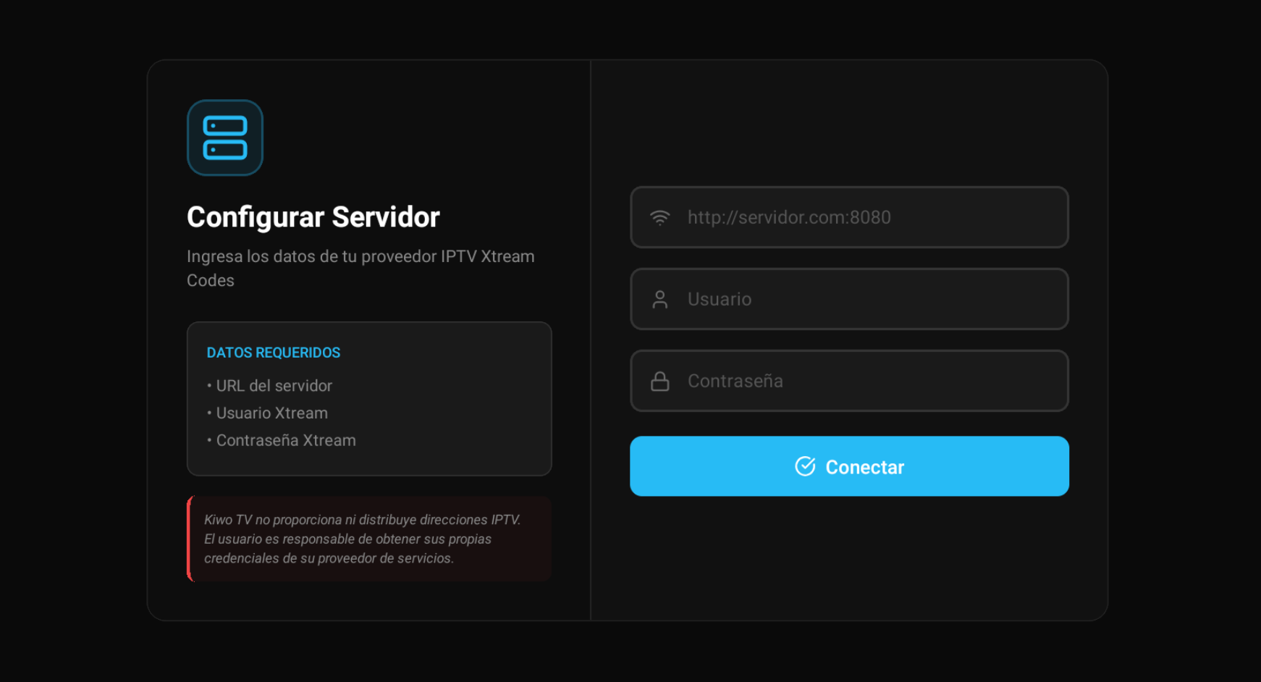Select the user icon beside Usuario field
The height and width of the screenshot is (682, 1261).
click(x=659, y=298)
